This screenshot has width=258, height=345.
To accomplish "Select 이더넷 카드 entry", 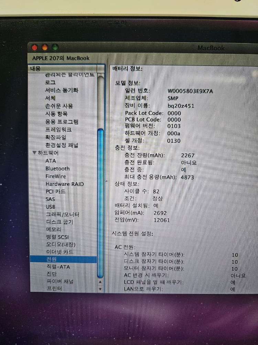I will [x=60, y=252].
